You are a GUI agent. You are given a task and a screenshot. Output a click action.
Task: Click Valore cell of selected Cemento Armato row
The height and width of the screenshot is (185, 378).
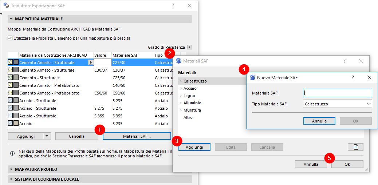pos(102,63)
